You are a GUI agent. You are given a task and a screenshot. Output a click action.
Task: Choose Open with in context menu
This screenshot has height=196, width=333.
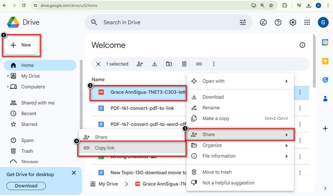pos(240,81)
